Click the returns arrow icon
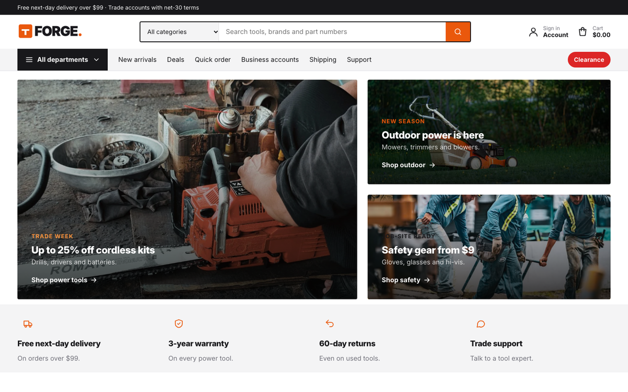This screenshot has width=628, height=392. (x=330, y=324)
